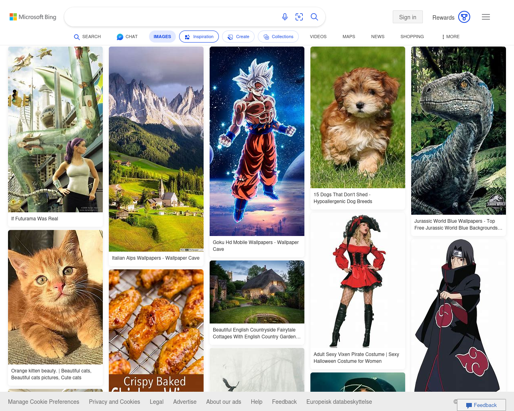Open the hamburger settings menu
Viewport: 514px width, 411px height.
pyautogui.click(x=486, y=17)
